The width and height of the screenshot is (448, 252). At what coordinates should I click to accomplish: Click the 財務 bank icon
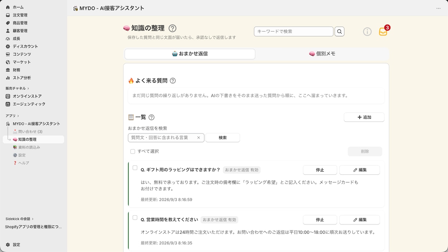click(8, 70)
